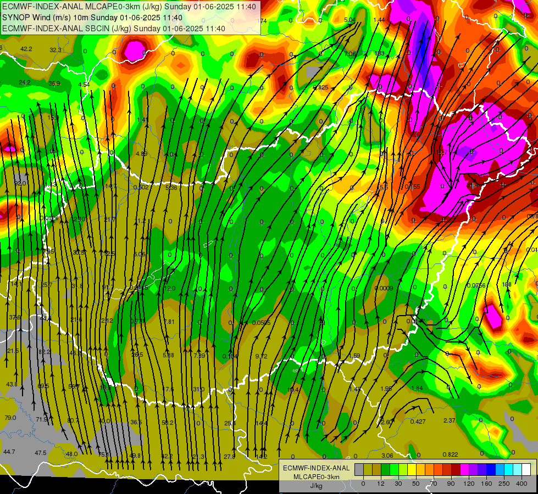
Task: Click the station value 32.3
Action: pos(56,50)
